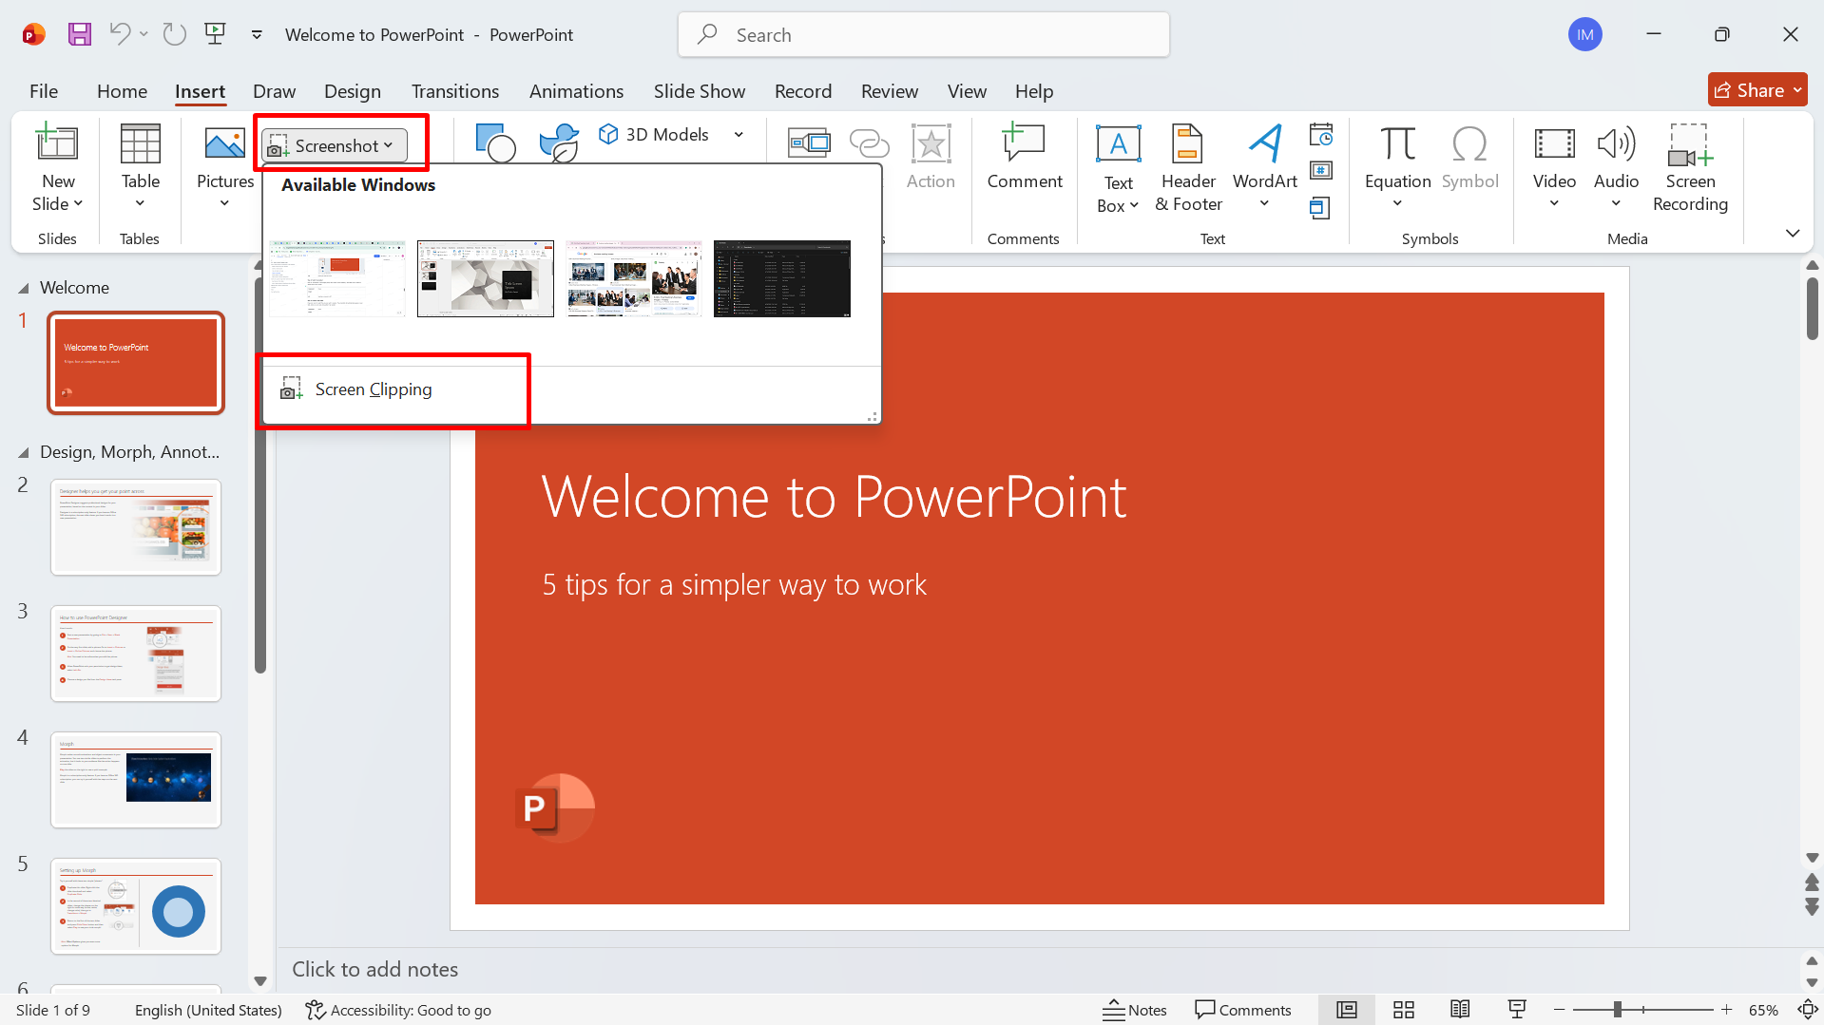Click the Save icon in title bar
The width and height of the screenshot is (1824, 1025).
coord(80,35)
